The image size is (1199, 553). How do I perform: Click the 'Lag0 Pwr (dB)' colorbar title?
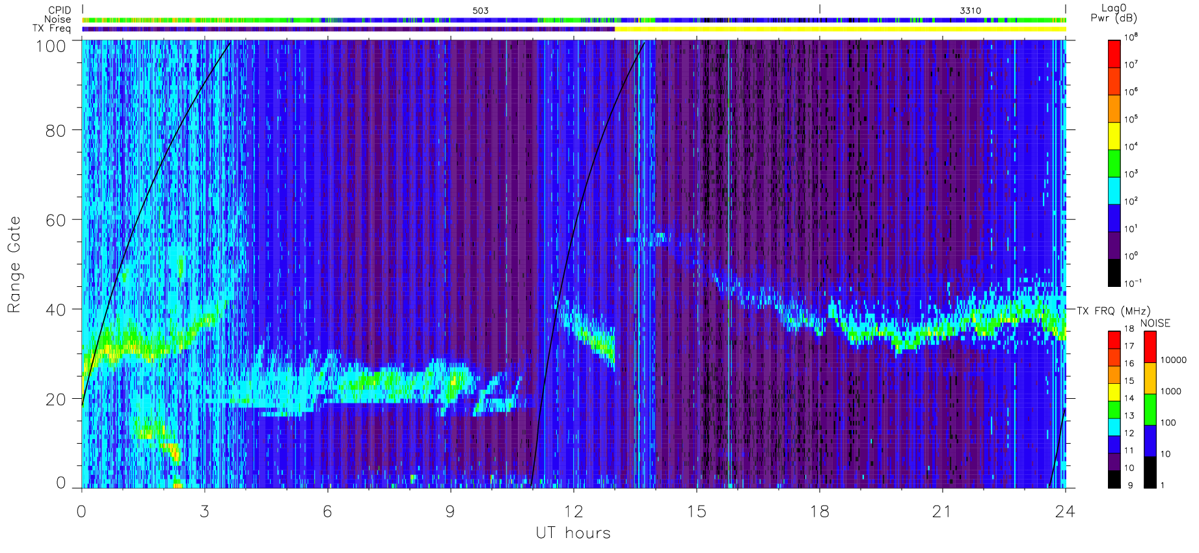click(x=1114, y=12)
